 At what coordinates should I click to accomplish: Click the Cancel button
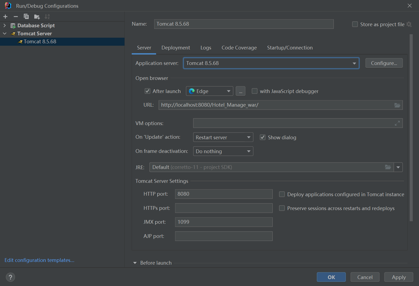click(x=365, y=277)
